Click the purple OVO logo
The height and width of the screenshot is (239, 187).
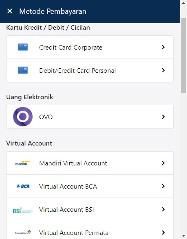click(x=23, y=117)
